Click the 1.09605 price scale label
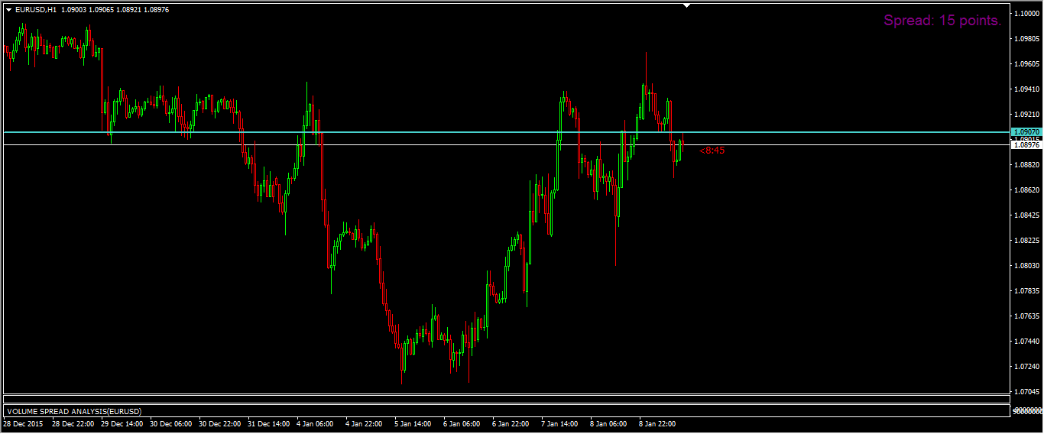The height and width of the screenshot is (434, 1044). pos(1028,64)
